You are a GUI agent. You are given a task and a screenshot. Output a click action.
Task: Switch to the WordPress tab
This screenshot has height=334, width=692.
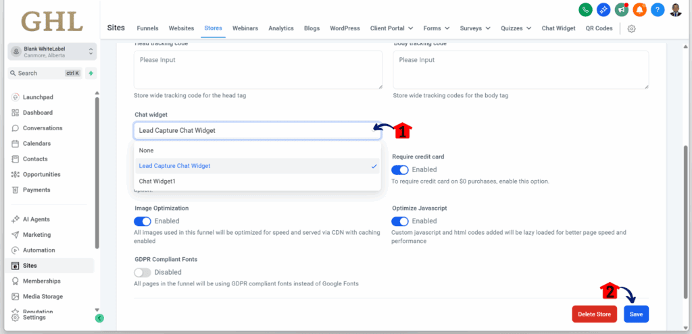[x=345, y=28]
